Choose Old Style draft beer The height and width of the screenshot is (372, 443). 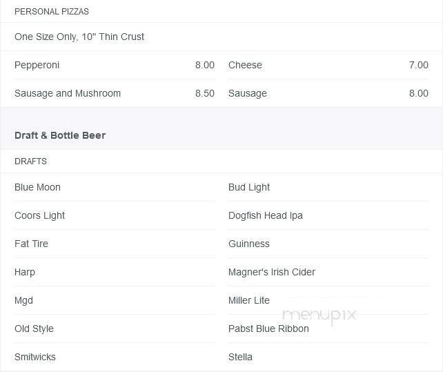pyautogui.click(x=35, y=329)
